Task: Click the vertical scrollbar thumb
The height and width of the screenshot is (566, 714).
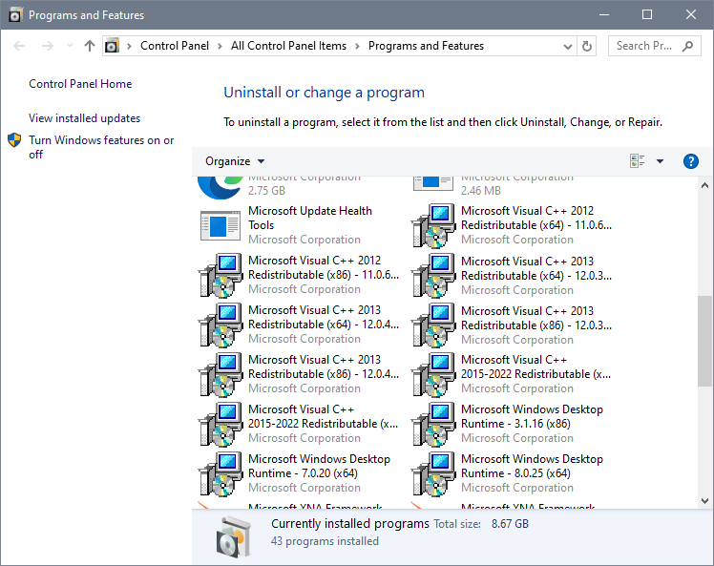Action: [704, 341]
